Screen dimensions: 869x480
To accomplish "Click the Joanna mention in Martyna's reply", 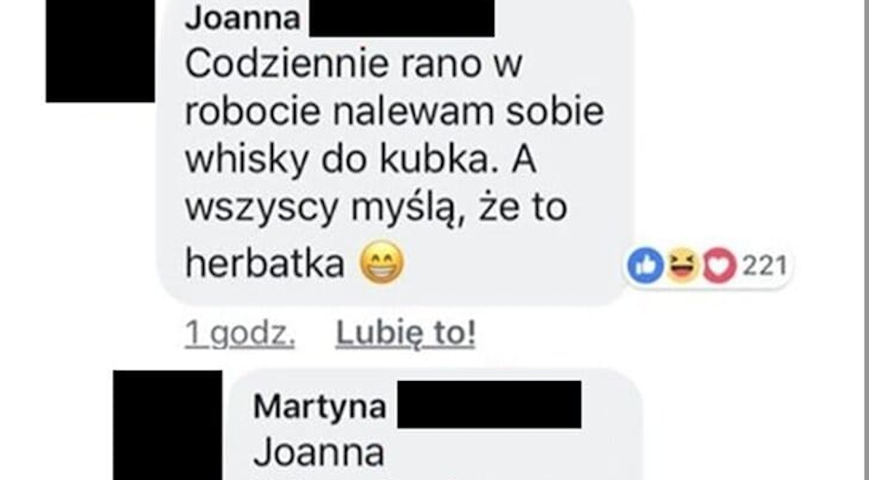I will [x=319, y=452].
